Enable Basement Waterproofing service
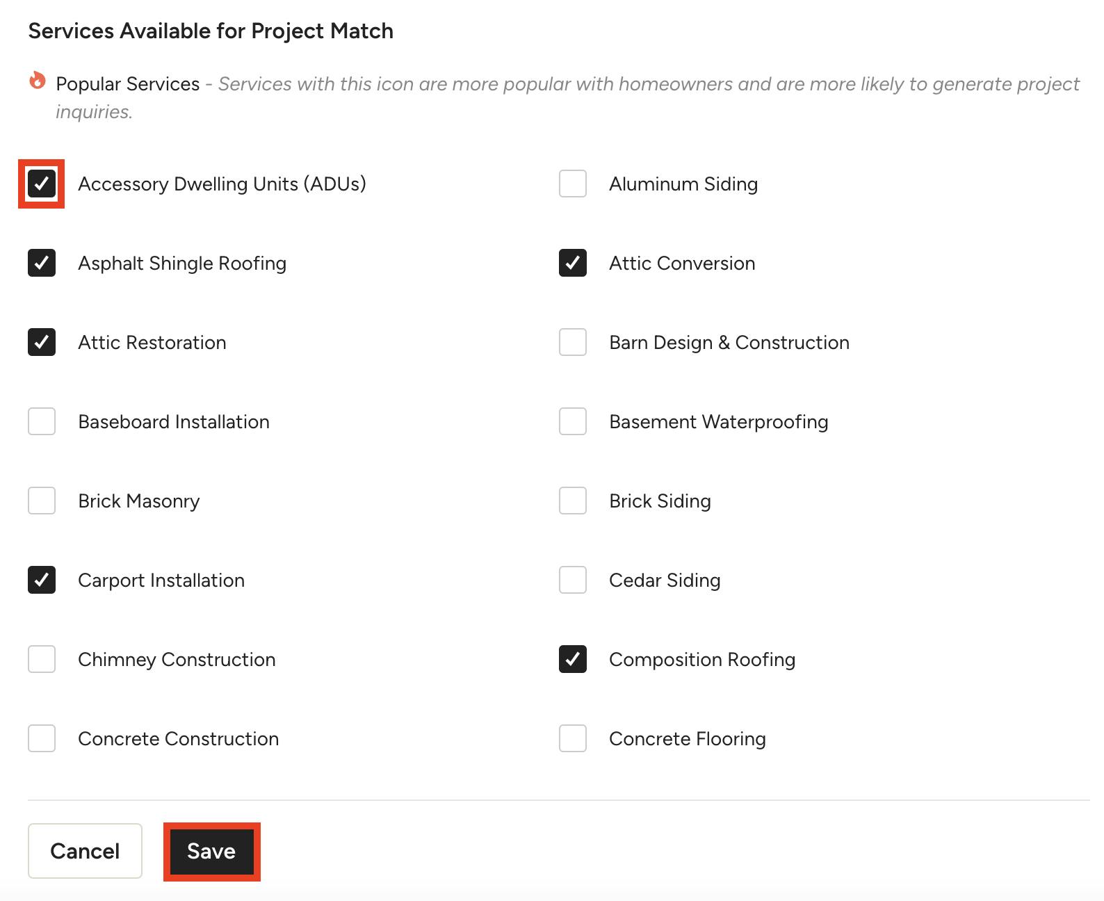Image resolution: width=1104 pixels, height=901 pixels. [x=573, y=421]
